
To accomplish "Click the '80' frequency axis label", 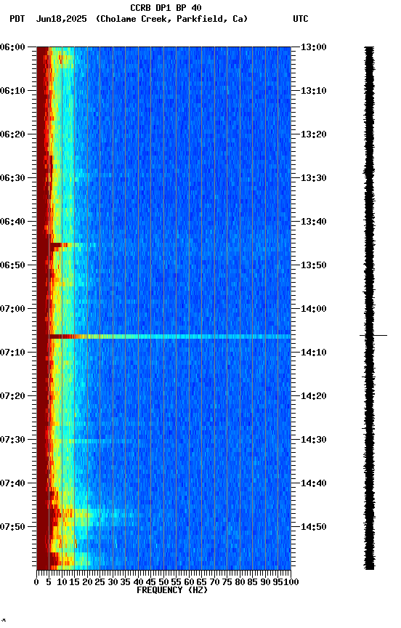I will click(240, 582).
